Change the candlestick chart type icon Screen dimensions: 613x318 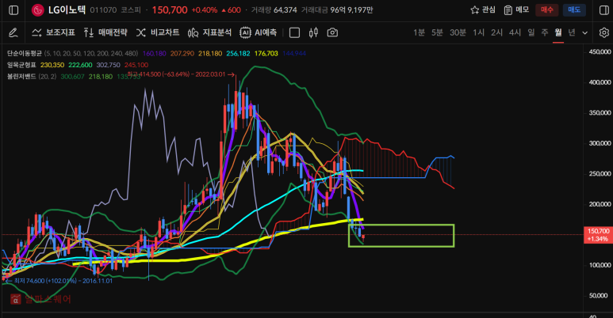click(x=313, y=32)
